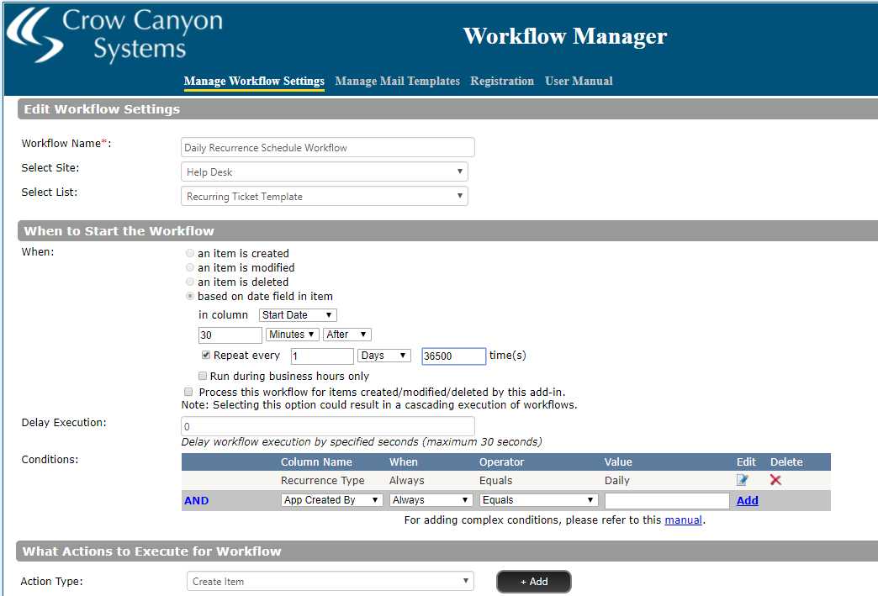The image size is (878, 596).
Task: Click the 'Equals' cell in Recurrence Type row
Action: coord(495,480)
